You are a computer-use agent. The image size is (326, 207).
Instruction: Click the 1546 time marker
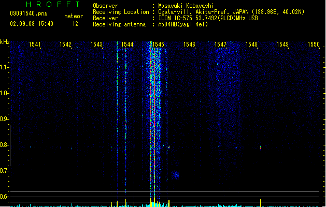point(189,45)
